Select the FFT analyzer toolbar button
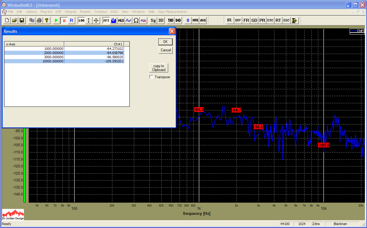 (106, 20)
